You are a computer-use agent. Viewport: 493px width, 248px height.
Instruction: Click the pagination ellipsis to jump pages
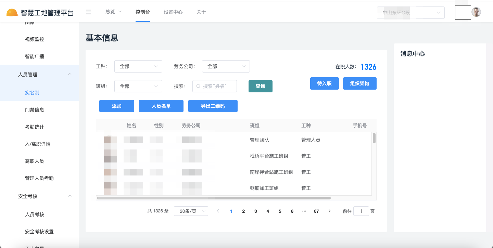click(304, 211)
